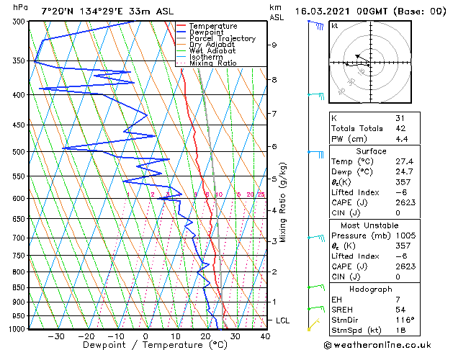Screen dimensions: 453x350
Task: Click the 'km ASL' axis unit label
Action: [x=277, y=12]
